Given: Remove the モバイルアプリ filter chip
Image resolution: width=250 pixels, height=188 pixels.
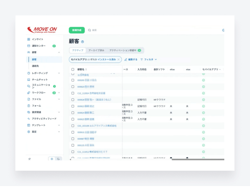Looking at the screenshot, I should click(x=119, y=60).
